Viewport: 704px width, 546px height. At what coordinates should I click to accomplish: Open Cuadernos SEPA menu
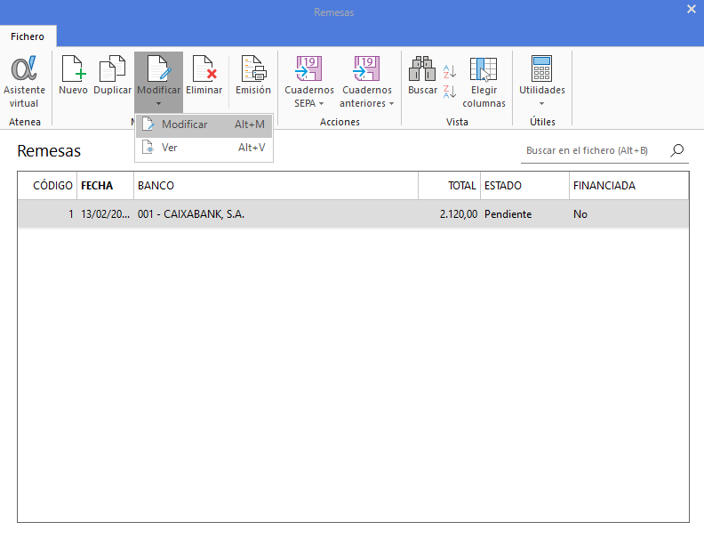(x=309, y=82)
